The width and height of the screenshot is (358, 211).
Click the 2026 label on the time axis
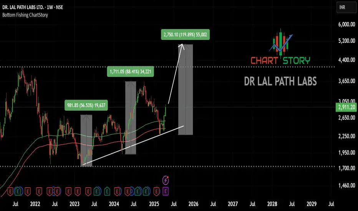coord(193,204)
